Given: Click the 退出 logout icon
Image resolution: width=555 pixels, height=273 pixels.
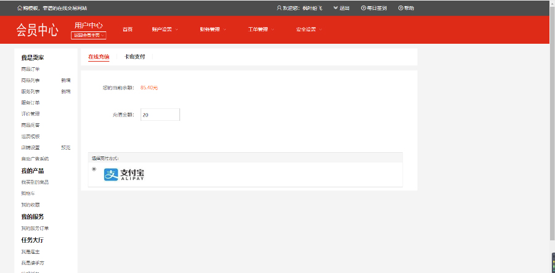Looking at the screenshot, I should click(x=335, y=8).
